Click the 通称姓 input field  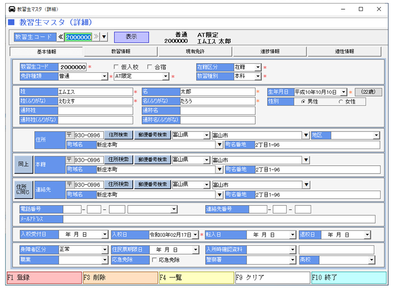point(95,110)
